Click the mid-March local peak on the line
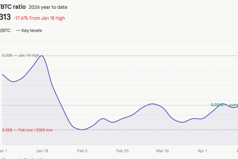The width and height of the screenshot is (238, 159). (x=153, y=104)
